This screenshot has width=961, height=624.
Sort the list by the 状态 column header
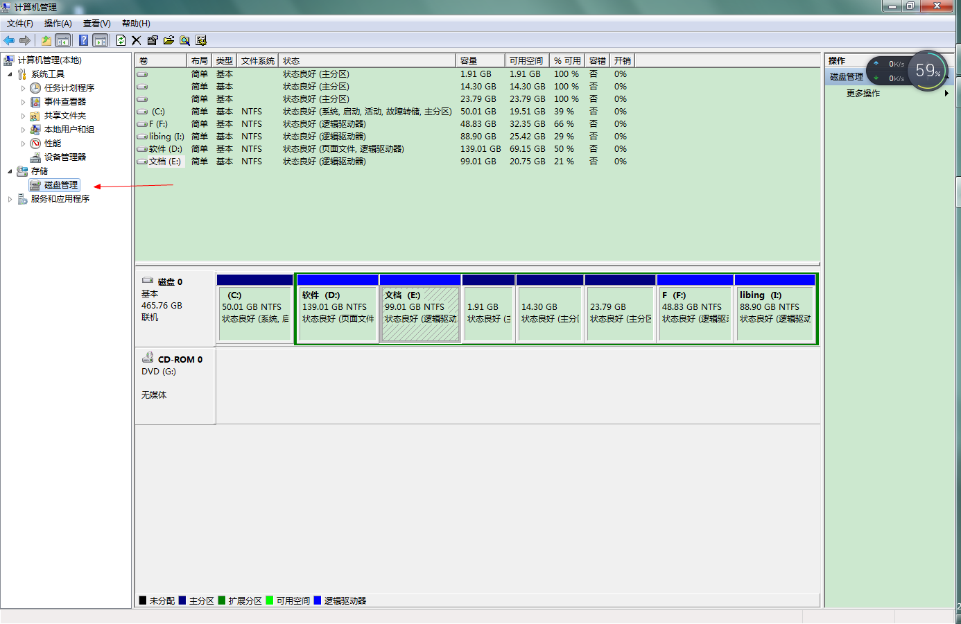point(367,61)
